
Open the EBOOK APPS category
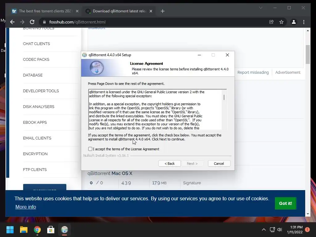click(x=35, y=122)
